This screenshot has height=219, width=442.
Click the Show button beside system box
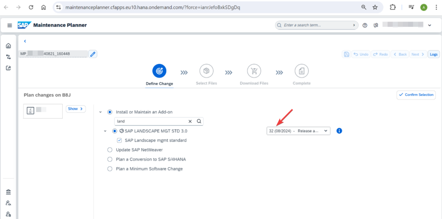[76, 109]
